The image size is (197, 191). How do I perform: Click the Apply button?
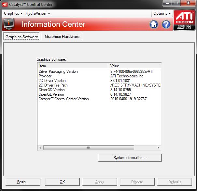(100, 182)
